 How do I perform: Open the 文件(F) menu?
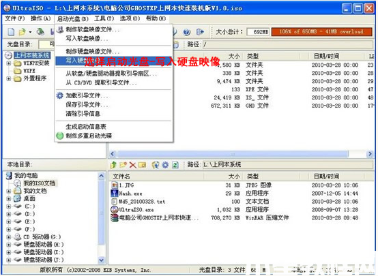[15, 18]
